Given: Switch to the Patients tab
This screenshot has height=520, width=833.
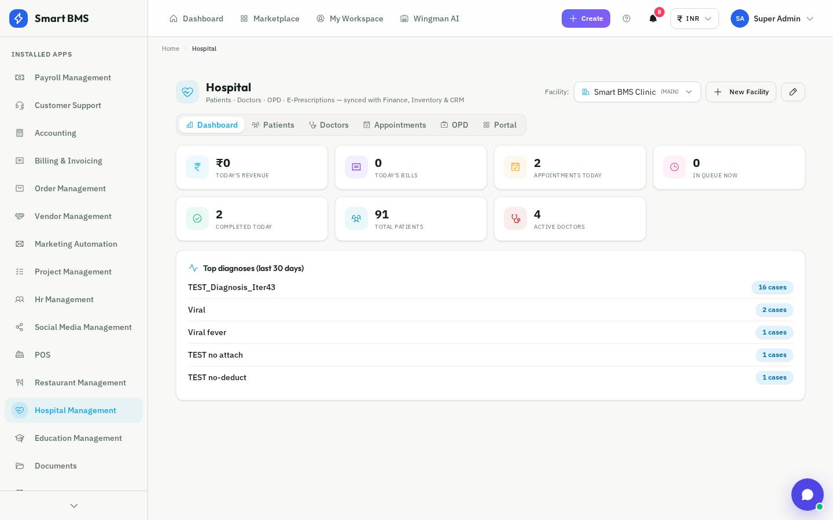Looking at the screenshot, I should [273, 125].
